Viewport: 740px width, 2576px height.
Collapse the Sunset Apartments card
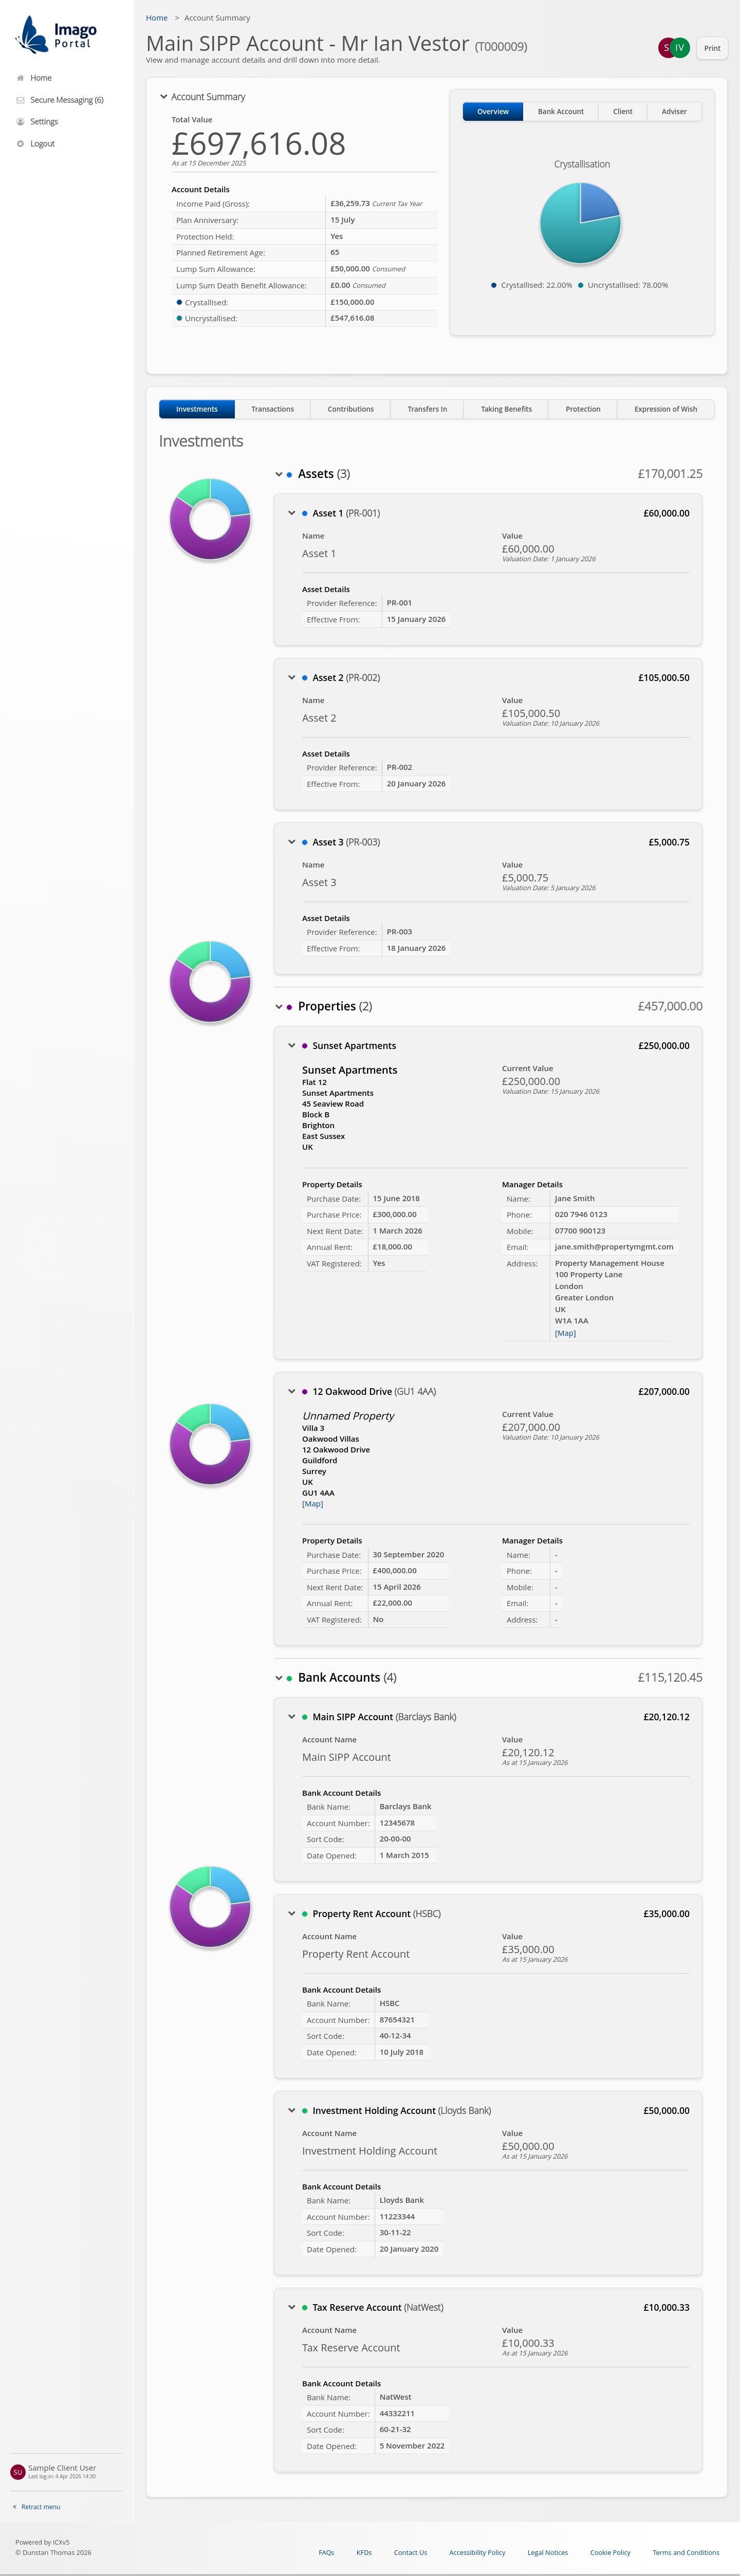click(x=292, y=1046)
